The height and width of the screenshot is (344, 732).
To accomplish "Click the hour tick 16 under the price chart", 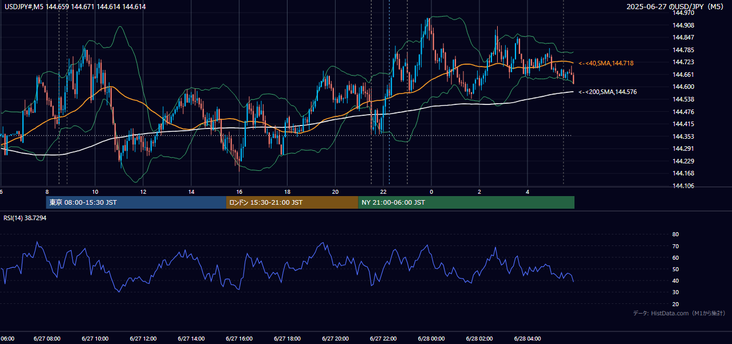I will tap(239, 191).
